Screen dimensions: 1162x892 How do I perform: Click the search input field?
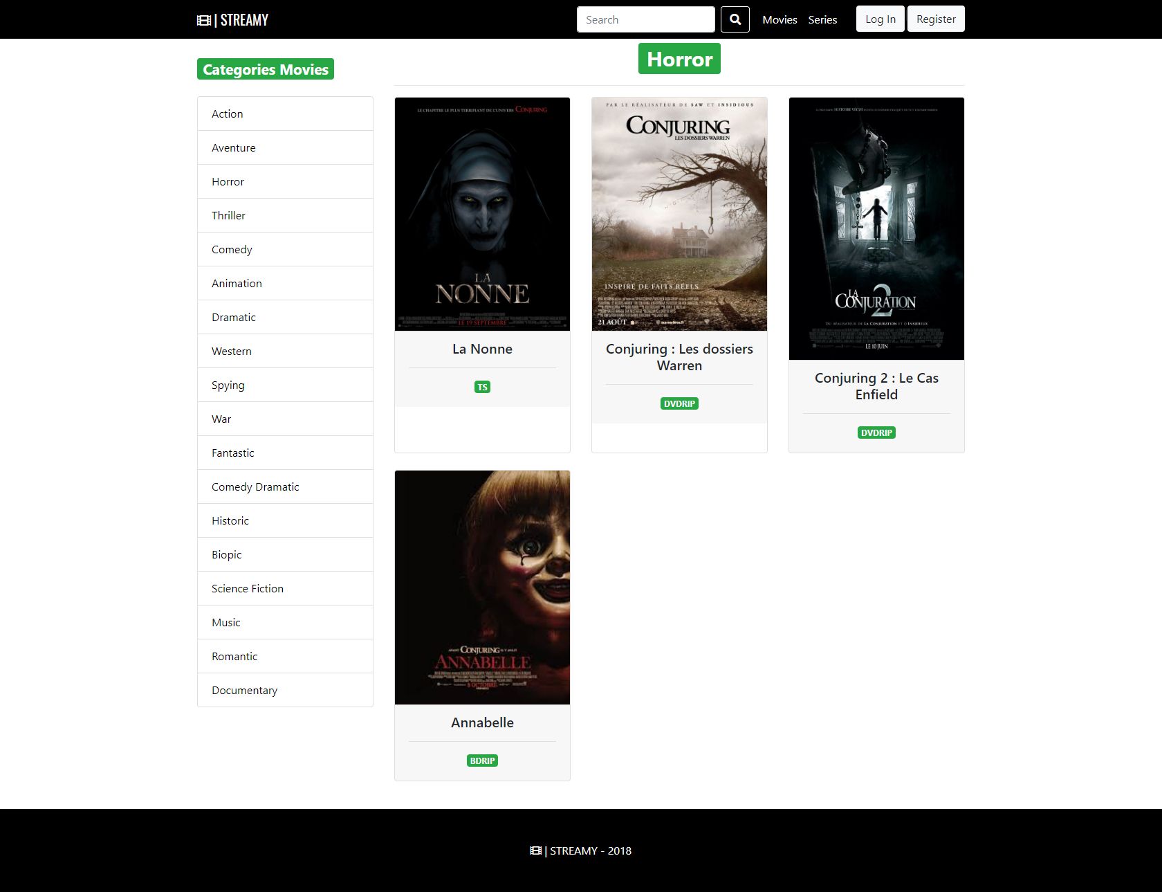pos(646,19)
